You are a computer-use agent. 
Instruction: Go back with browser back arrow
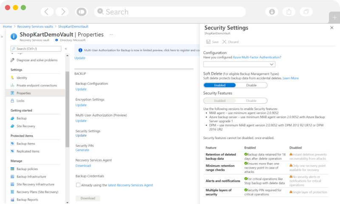pyautogui.click(x=47, y=11)
